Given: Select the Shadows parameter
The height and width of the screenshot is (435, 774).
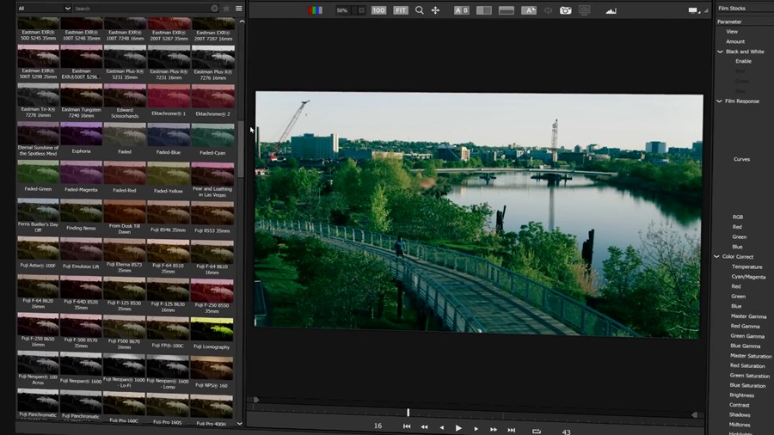Looking at the screenshot, I should tap(740, 415).
